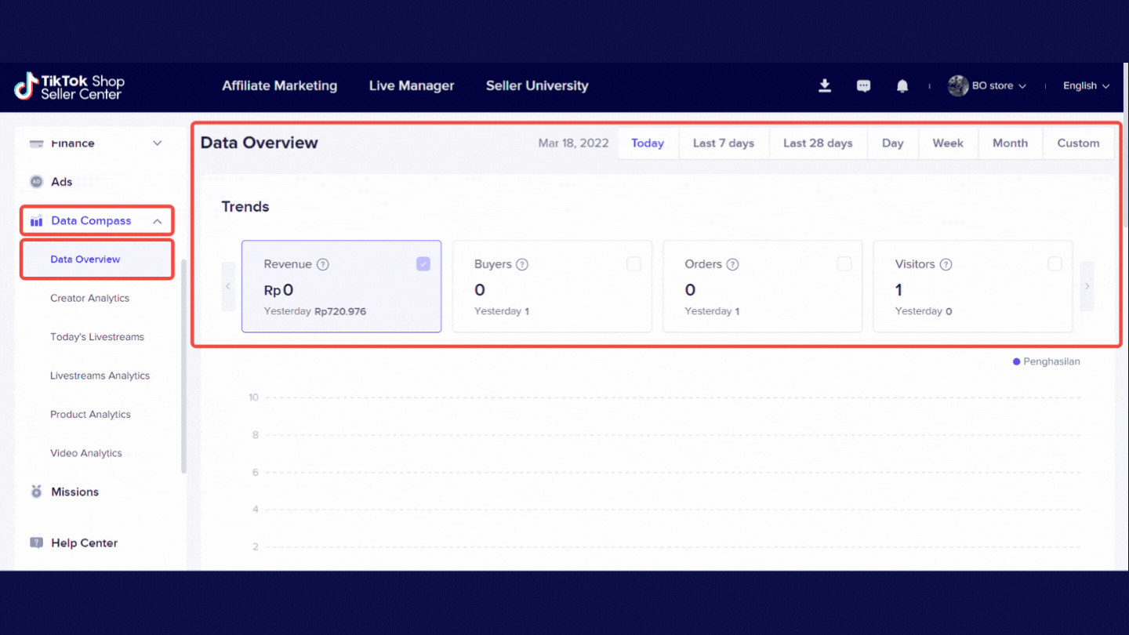Open the BO store account dropdown
The width and height of the screenshot is (1129, 635).
(988, 86)
